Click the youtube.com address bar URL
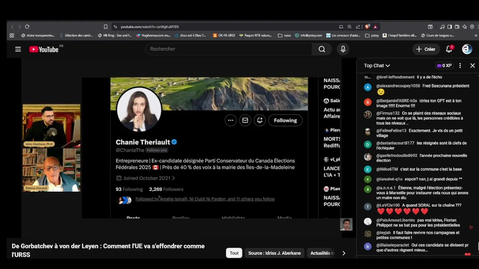479x269 pixels. coord(150,27)
